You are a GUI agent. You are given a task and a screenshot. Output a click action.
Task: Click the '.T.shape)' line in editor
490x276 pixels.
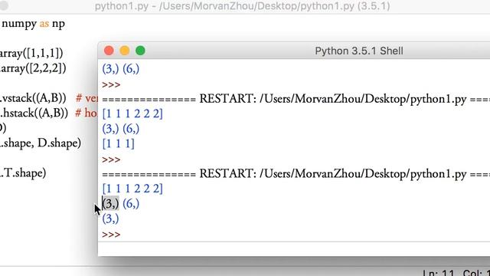[23, 172]
